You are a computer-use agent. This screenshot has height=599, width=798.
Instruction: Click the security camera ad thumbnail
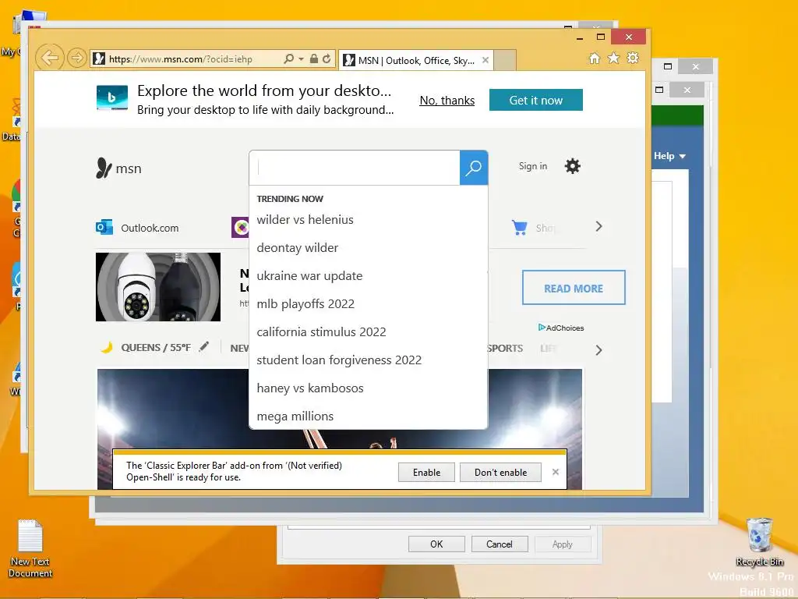(158, 287)
